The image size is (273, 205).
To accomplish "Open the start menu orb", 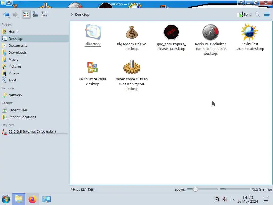I will (6, 199).
